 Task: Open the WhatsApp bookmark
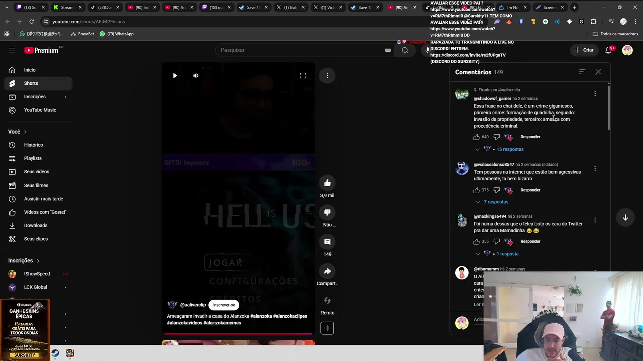click(117, 34)
